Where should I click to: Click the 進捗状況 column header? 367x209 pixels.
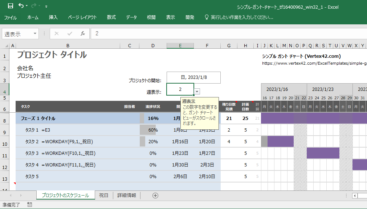click(x=153, y=106)
